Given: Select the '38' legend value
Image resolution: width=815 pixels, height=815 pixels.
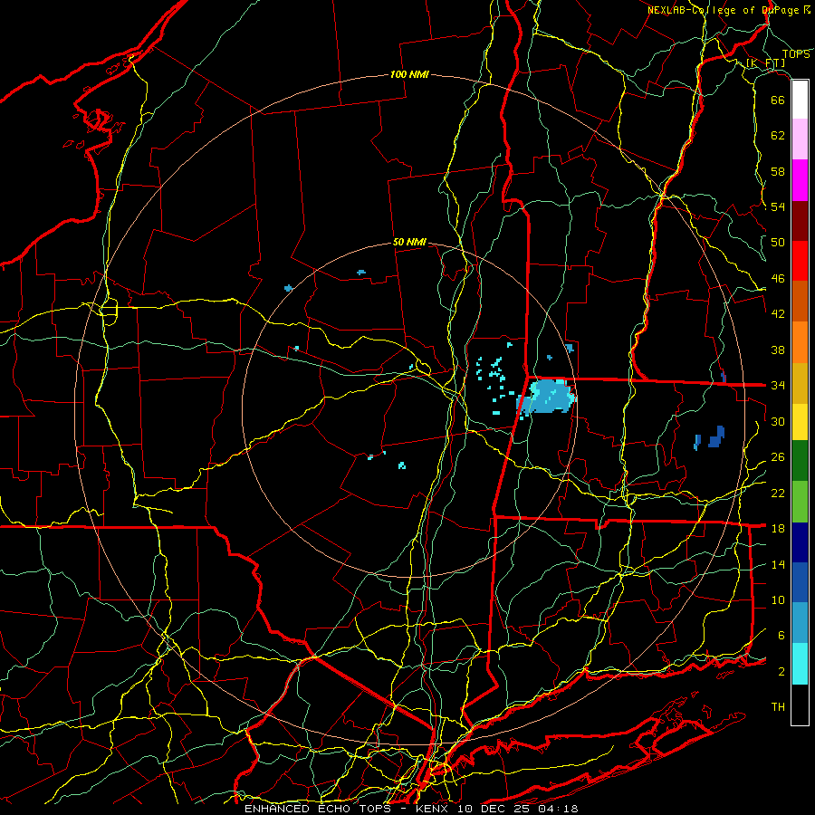Looking at the screenshot, I should pyautogui.click(x=778, y=350).
